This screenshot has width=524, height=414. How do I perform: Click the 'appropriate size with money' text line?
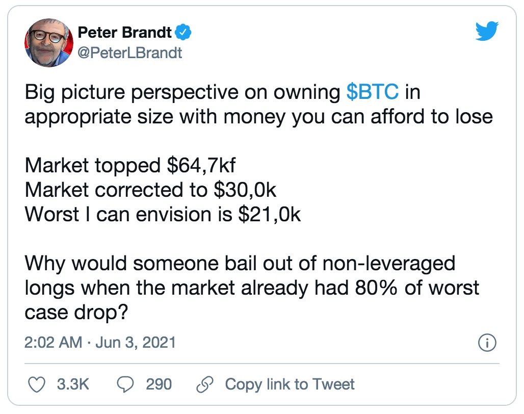point(258,117)
